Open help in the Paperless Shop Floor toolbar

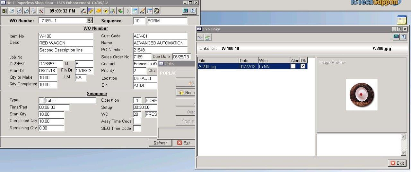[x=193, y=11]
